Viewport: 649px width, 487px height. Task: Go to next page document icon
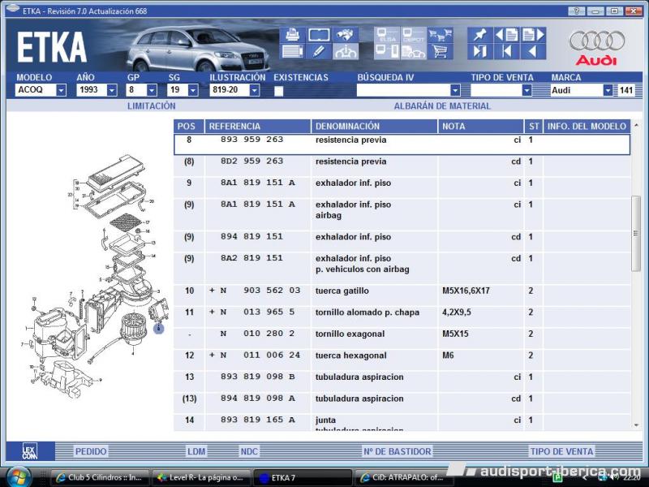click(533, 35)
